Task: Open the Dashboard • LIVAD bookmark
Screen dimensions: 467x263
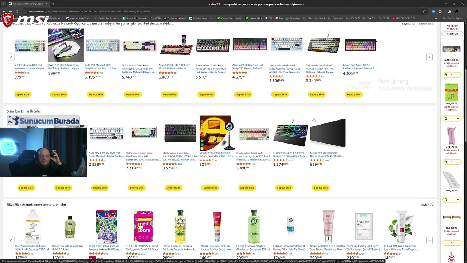Action: (175, 18)
